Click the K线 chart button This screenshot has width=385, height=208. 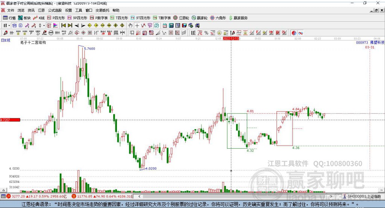[x=39, y=18]
